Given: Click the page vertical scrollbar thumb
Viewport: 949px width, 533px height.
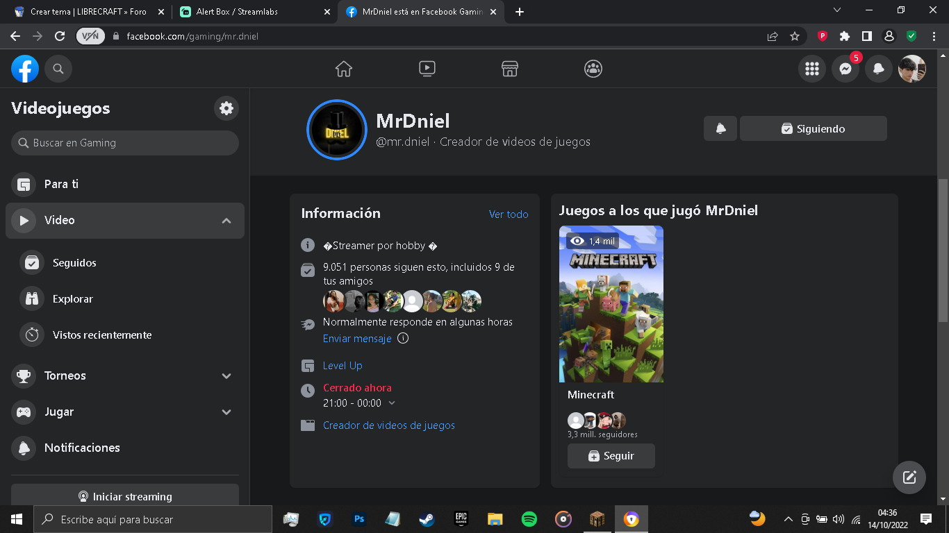Looking at the screenshot, I should pyautogui.click(x=943, y=250).
